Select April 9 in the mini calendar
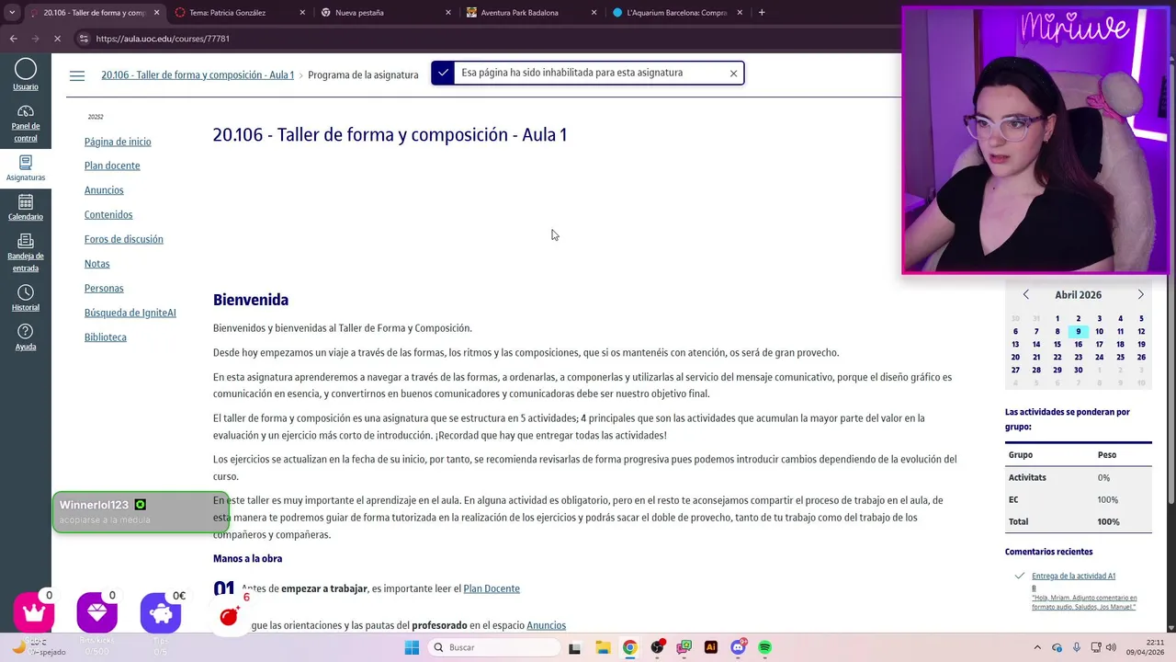The height and width of the screenshot is (662, 1176). [1079, 332]
